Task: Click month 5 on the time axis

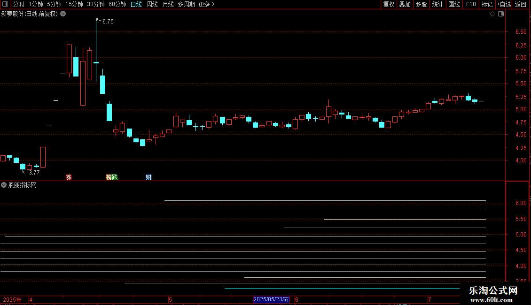Action: (x=170, y=299)
